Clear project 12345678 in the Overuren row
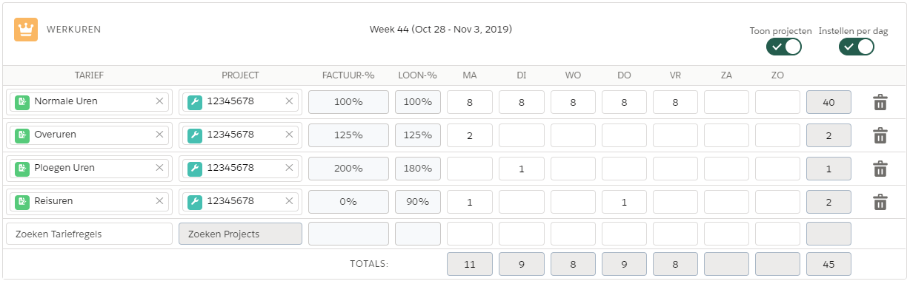The image size is (910, 281). pos(289,135)
